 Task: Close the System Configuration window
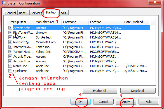tap(154, 2)
